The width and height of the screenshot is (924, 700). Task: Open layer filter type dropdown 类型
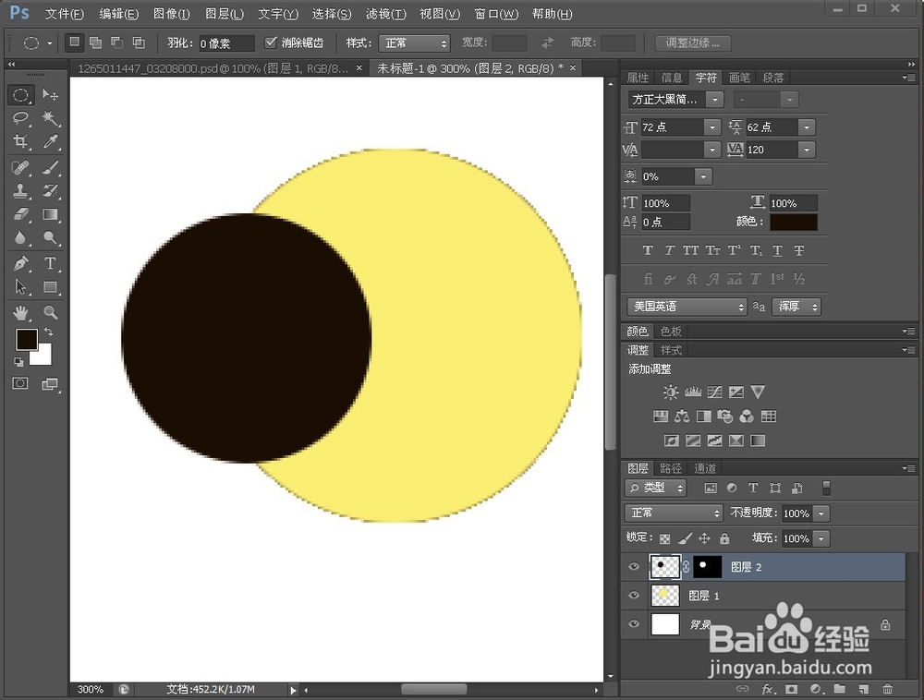[x=656, y=488]
